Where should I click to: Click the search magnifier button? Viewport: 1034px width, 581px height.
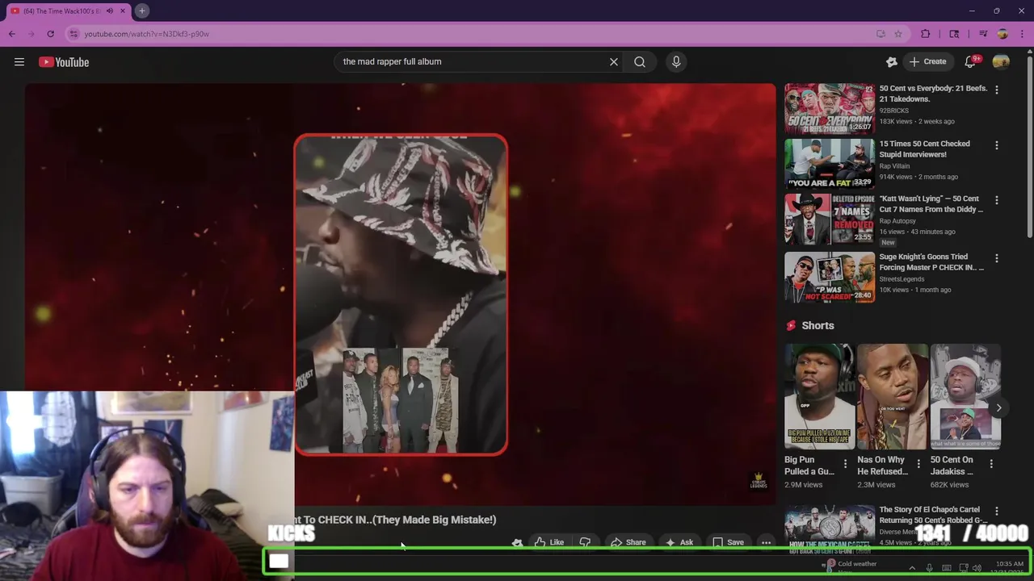640,61
